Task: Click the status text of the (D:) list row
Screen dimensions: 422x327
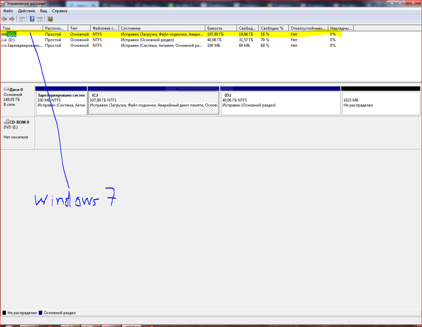Action: 147,40
